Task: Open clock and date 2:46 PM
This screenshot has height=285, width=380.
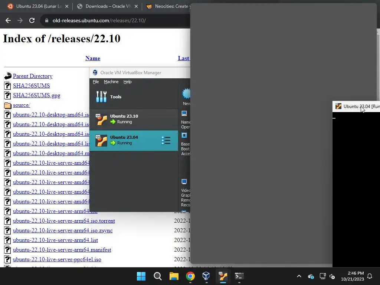Action: point(353,276)
